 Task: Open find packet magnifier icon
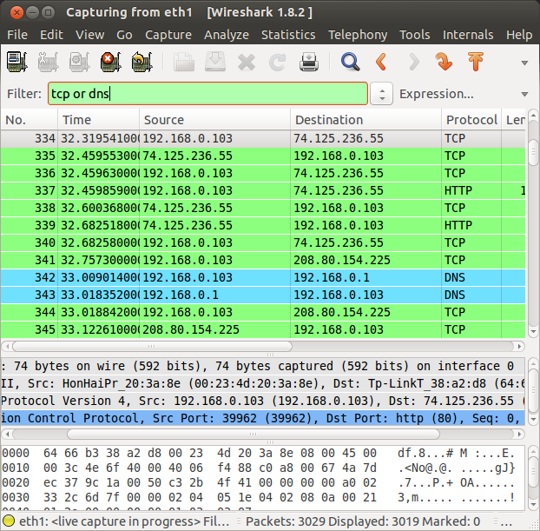click(x=350, y=62)
